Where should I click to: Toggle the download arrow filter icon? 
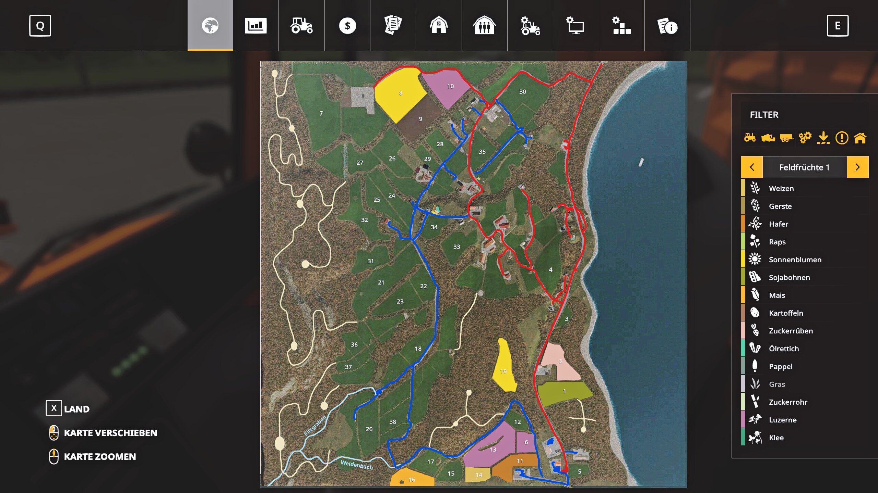point(823,138)
